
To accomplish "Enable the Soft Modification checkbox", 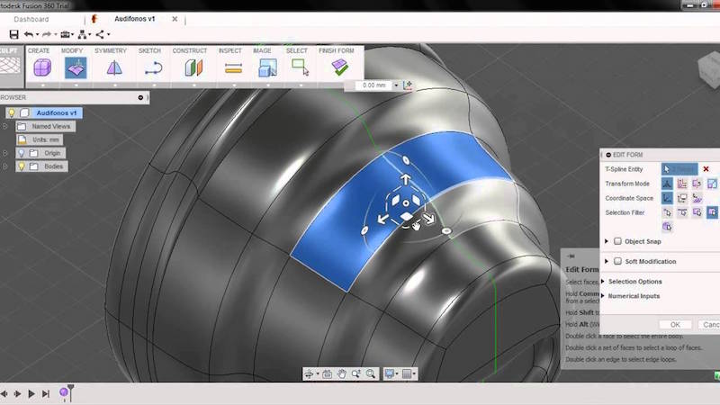I will (617, 261).
